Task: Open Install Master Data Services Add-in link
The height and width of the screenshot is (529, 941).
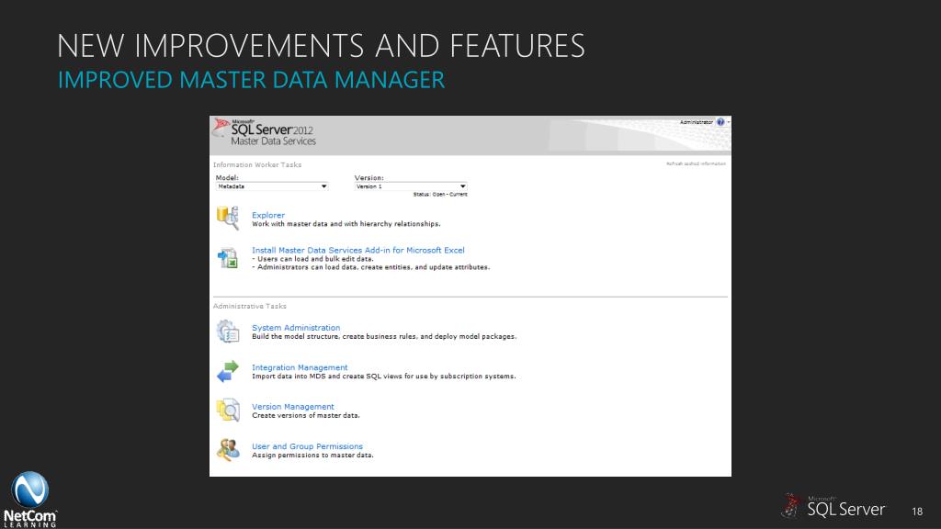Action: pyautogui.click(x=357, y=250)
